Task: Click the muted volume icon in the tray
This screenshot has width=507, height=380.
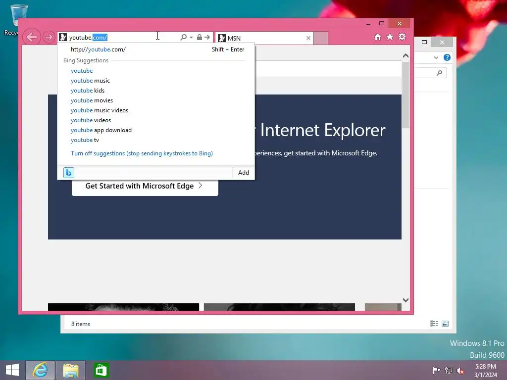Action: pyautogui.click(x=460, y=371)
